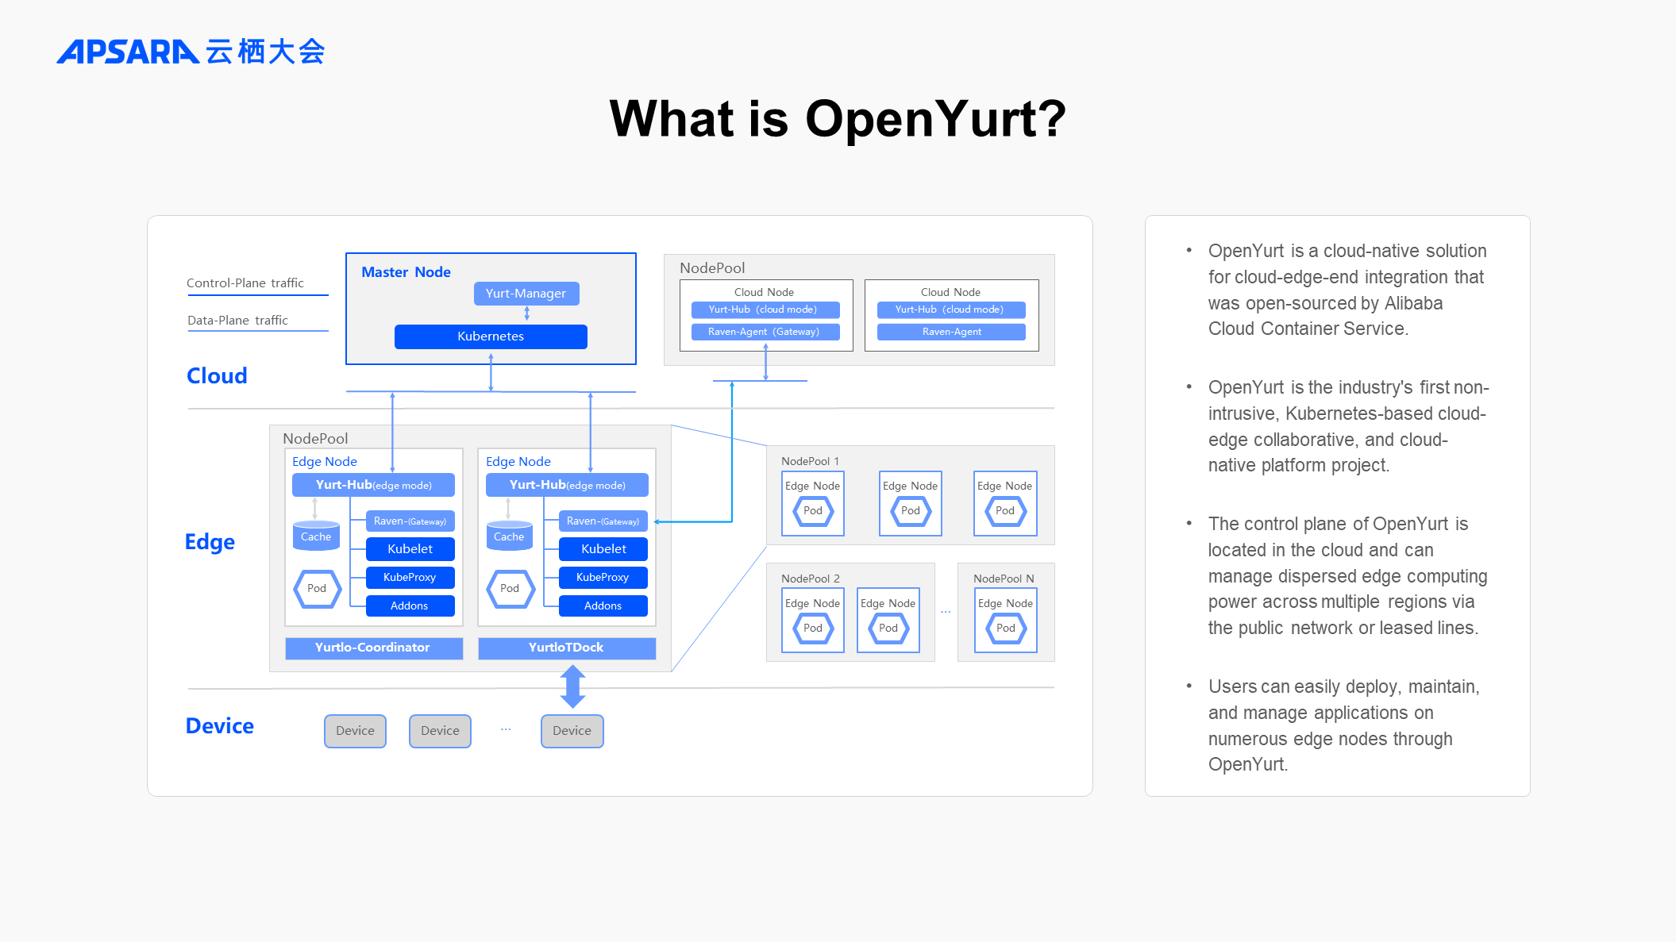Click the Pod hexagon in Edge Node above YurtIoTDock
The image size is (1676, 942).
point(510,589)
